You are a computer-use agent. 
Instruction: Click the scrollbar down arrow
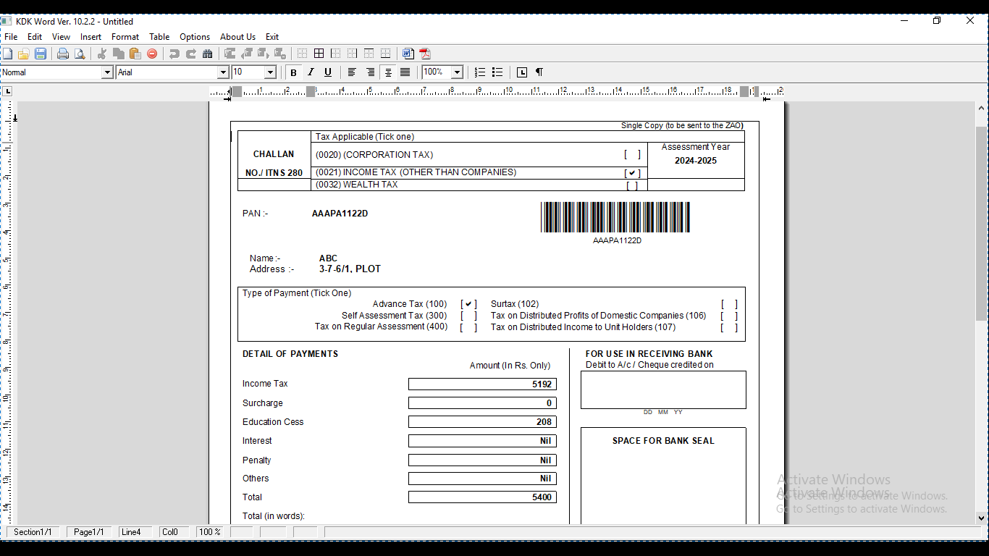click(x=982, y=518)
